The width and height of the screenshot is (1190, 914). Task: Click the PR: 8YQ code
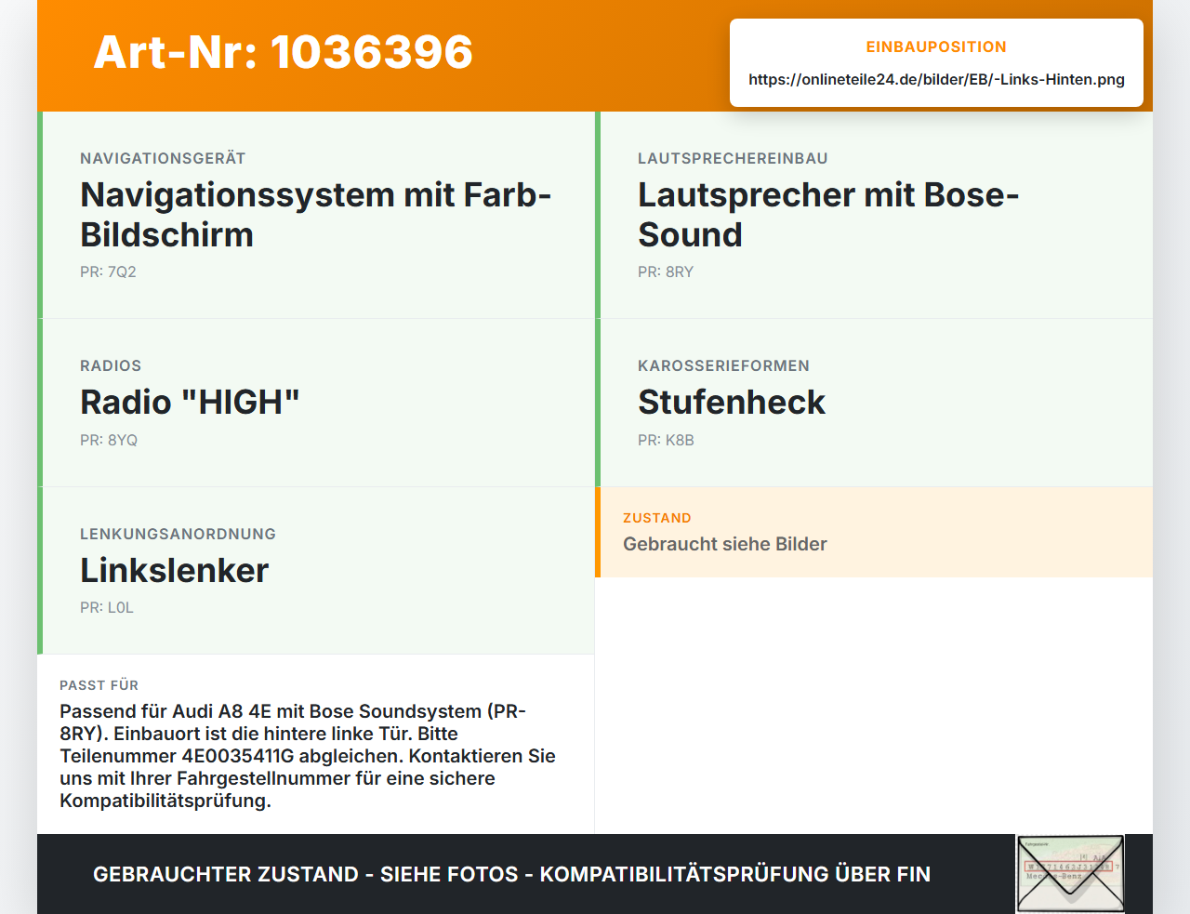point(109,441)
